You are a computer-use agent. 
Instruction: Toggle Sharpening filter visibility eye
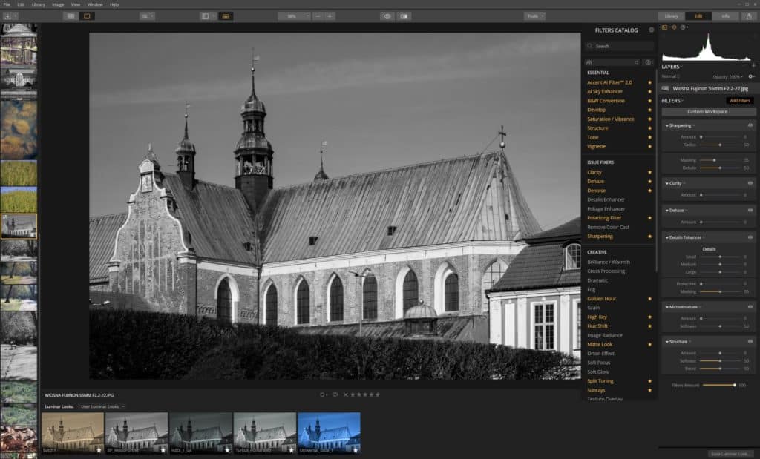coord(750,125)
